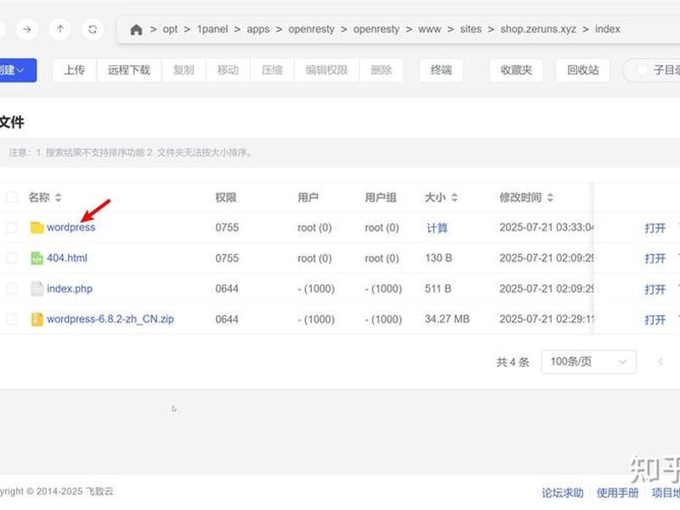Viewport: 680px width, 510px height.
Task: Click the 收藏夹 favorites button
Action: 516,70
